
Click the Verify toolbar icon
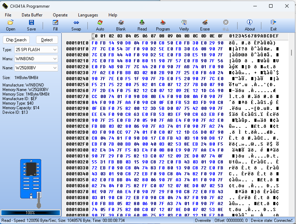pos(184,25)
